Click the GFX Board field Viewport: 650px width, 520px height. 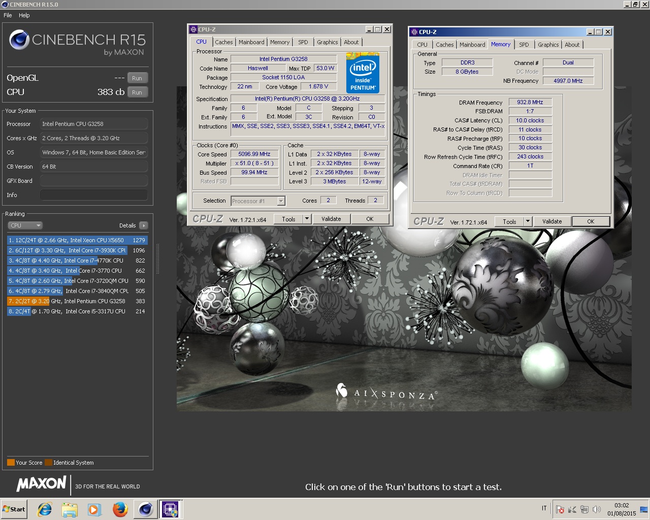pyautogui.click(x=94, y=181)
